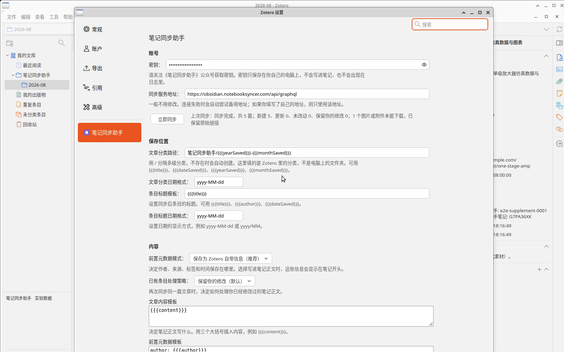Click the Info section icon in side rail
The width and height of the screenshot is (564, 352).
pos(559,57)
